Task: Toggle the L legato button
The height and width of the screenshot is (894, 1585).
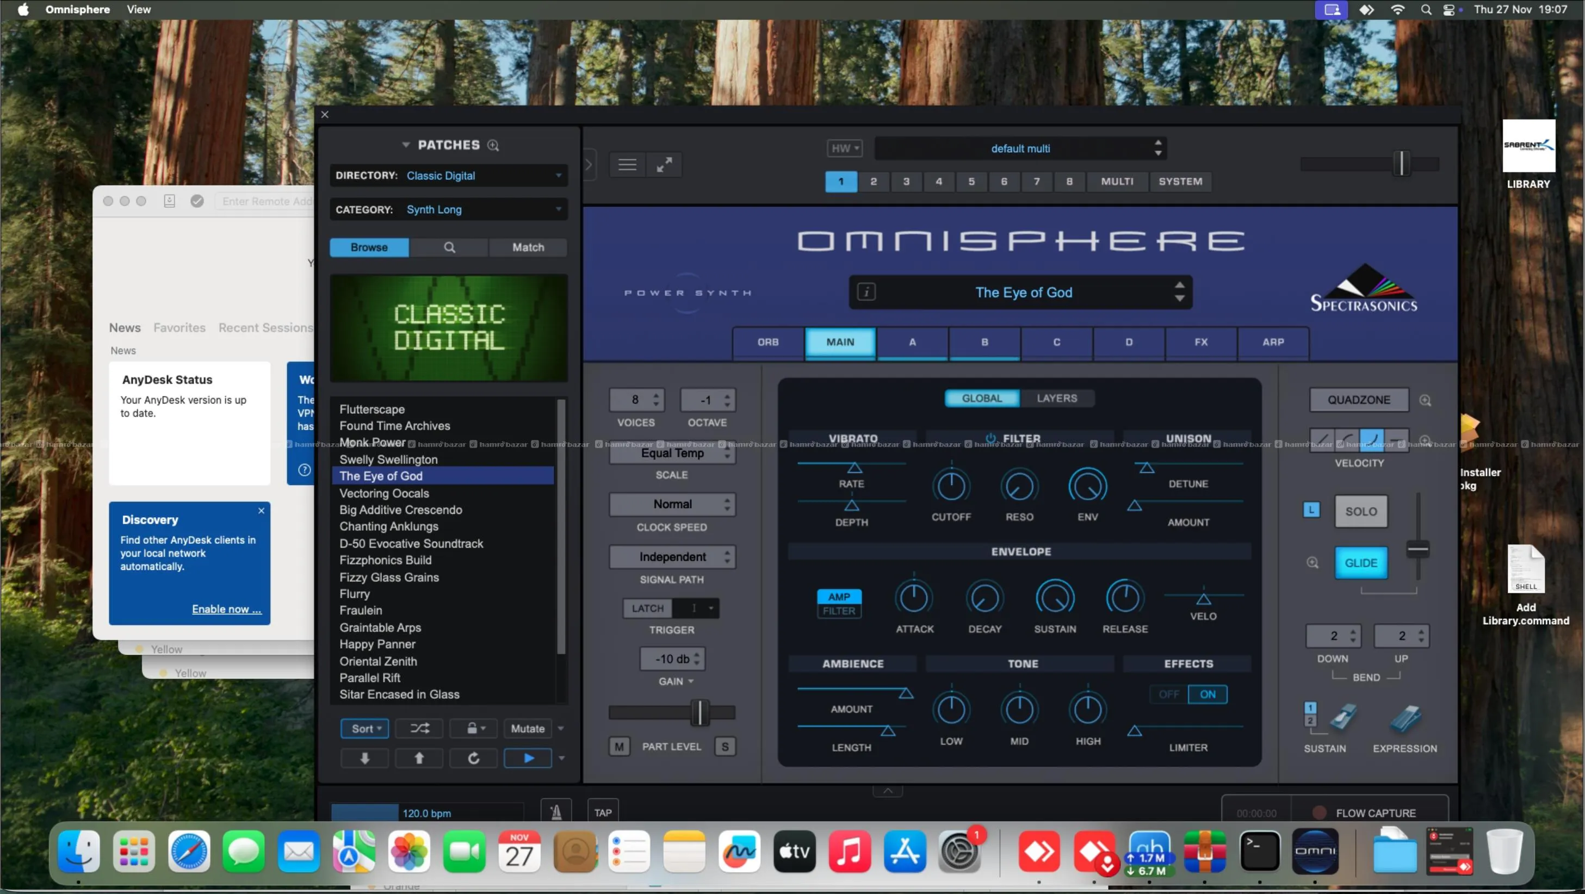Action: pos(1311,510)
